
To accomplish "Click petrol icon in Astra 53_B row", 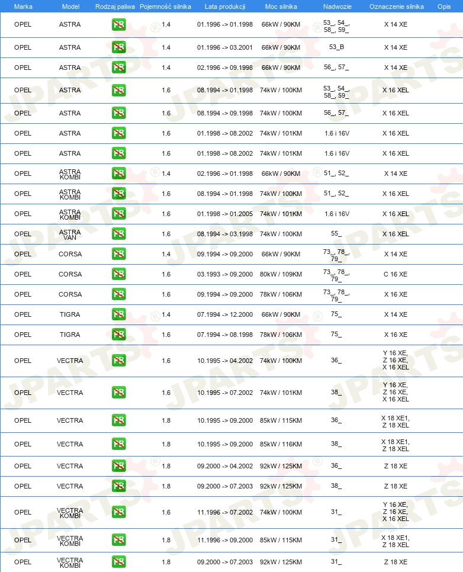I will tap(119, 47).
